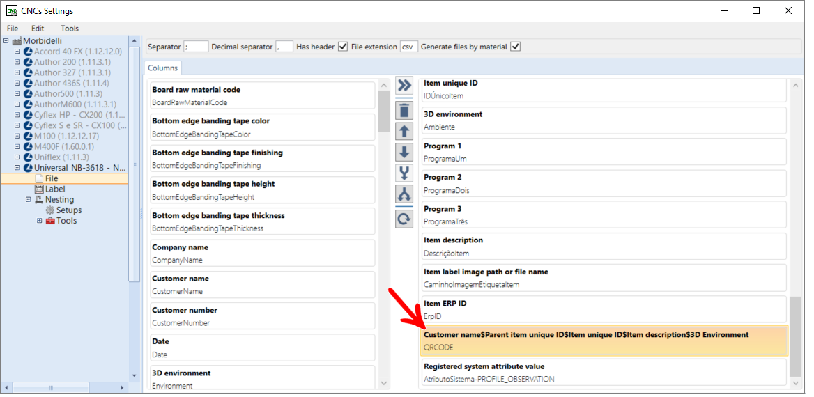Click the Decimal separator input field
This screenshot has width=814, height=397.
(284, 47)
